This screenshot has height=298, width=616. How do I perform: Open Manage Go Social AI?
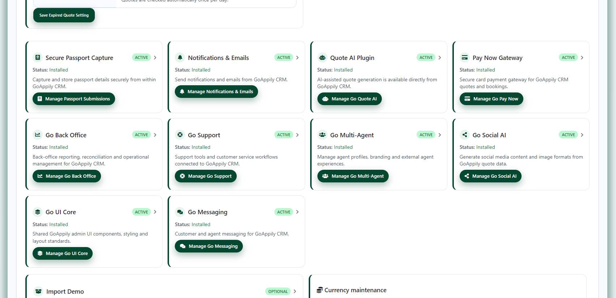coord(490,176)
